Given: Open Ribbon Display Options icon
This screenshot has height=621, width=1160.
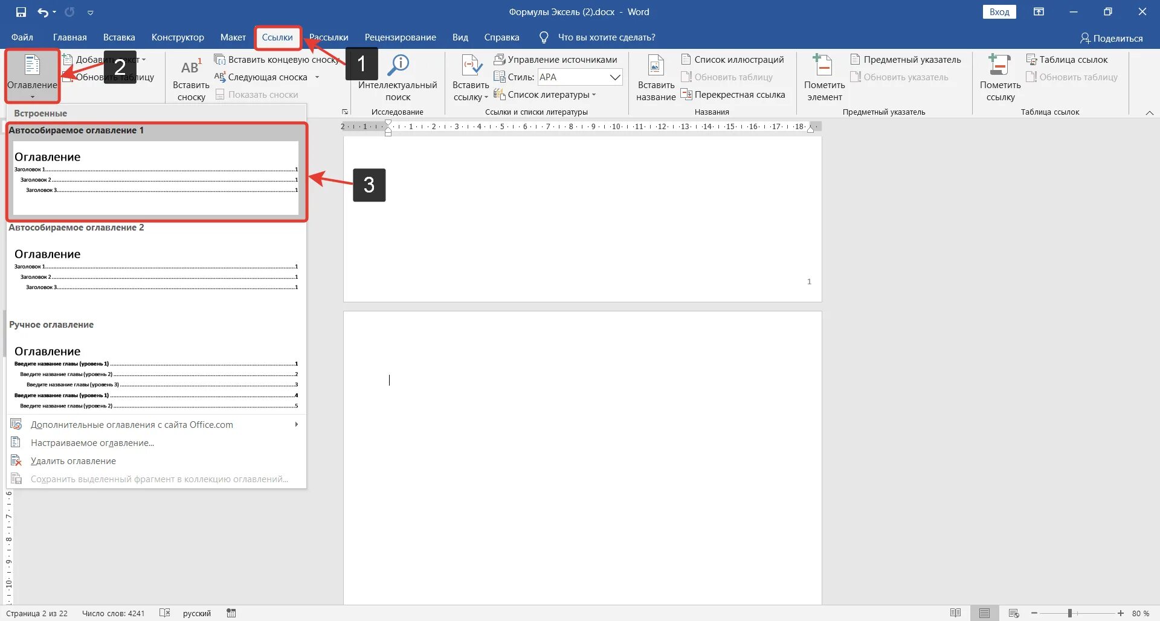Looking at the screenshot, I should pos(1039,12).
